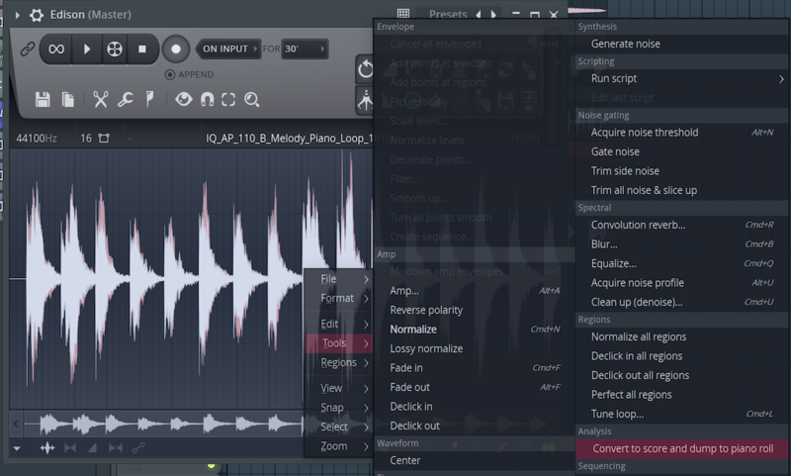This screenshot has height=476, width=791.
Task: Select Convert to score and dump to piano roll
Action: click(683, 448)
